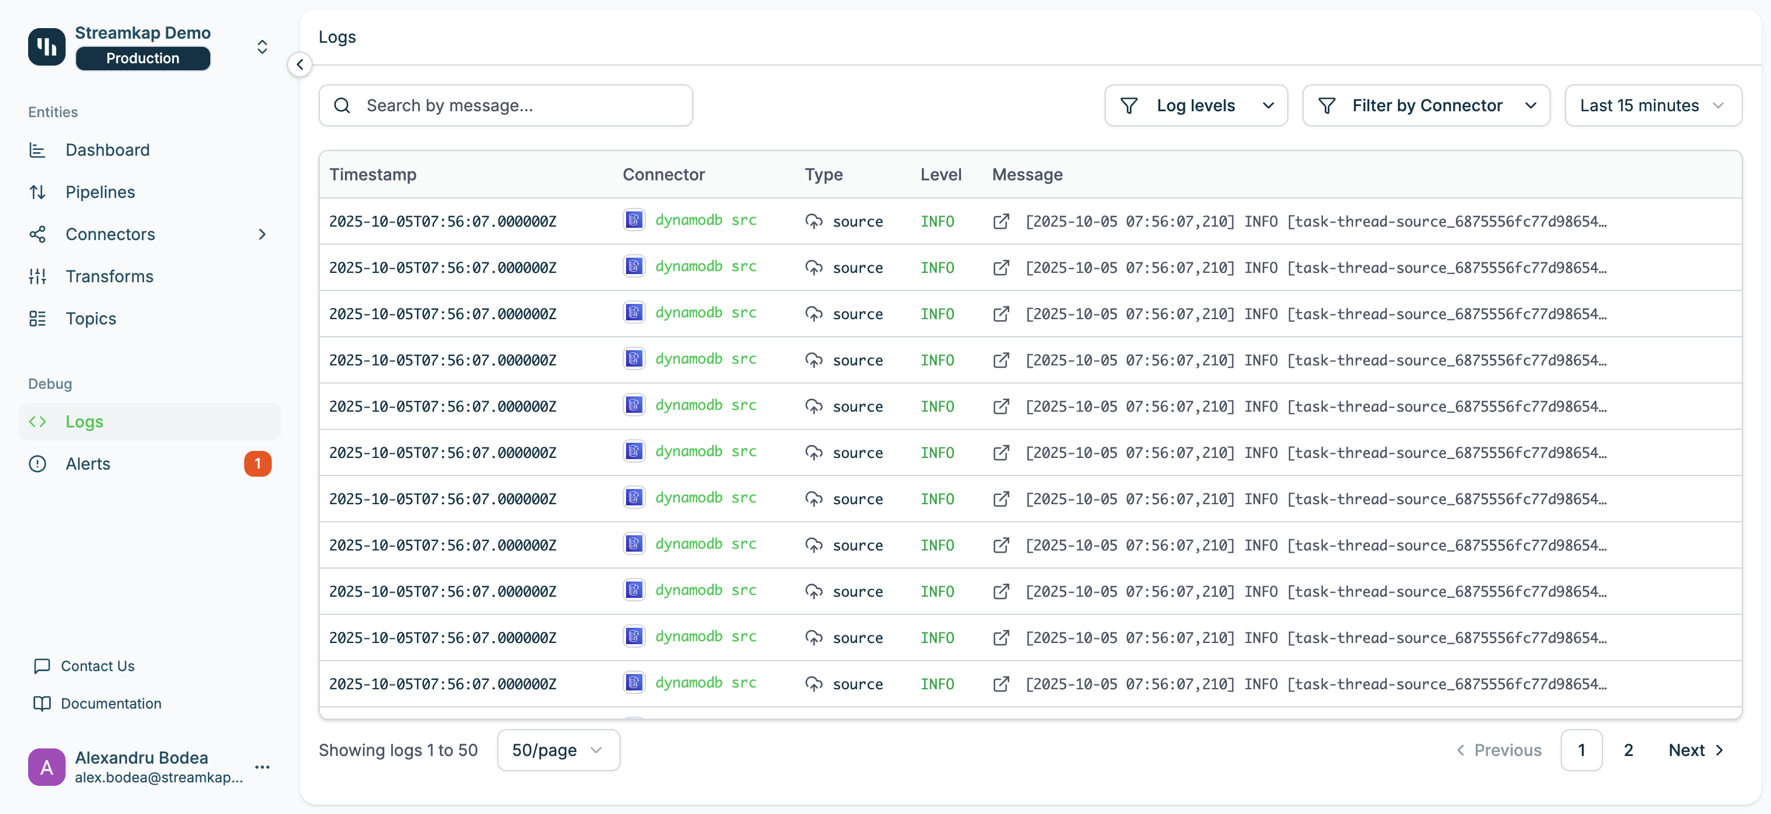Click the search magnifier icon
This screenshot has width=1771, height=814.
pyautogui.click(x=341, y=105)
